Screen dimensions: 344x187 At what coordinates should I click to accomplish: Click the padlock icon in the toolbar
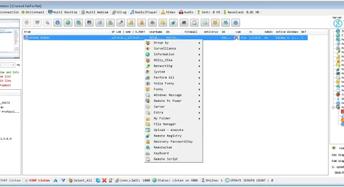click(141, 22)
